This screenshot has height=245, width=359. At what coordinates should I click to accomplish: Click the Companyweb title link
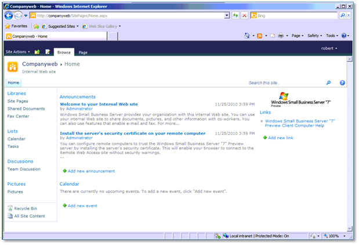(x=40, y=64)
